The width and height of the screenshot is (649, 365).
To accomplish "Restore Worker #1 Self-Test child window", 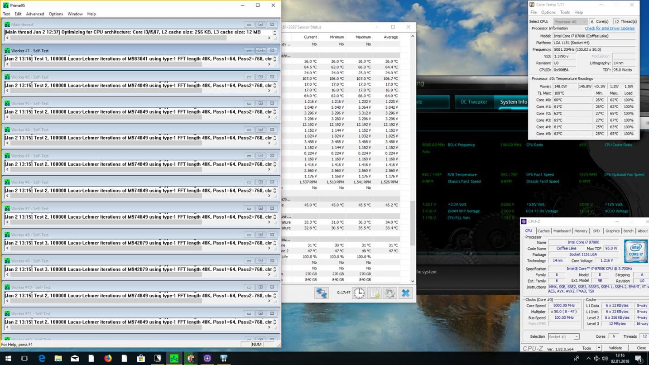I will point(260,51).
